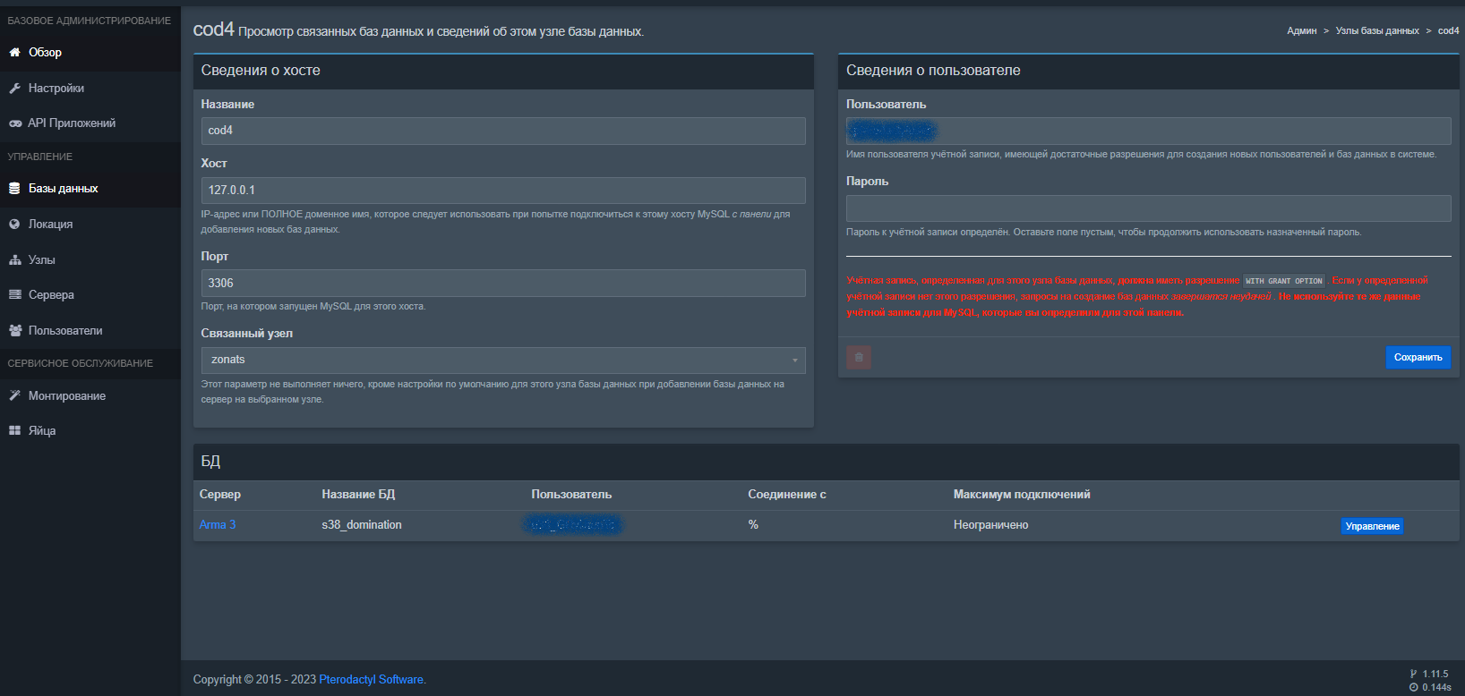This screenshot has width=1465, height=696.
Task: Click the users icon for Пользователи
Action: (x=14, y=331)
